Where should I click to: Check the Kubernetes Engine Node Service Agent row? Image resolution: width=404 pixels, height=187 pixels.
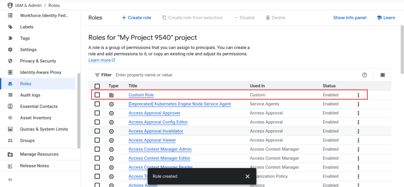97,104
